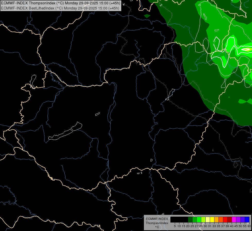
Task: Pick the red 37-39 legend swatch
Action: [225, 220]
